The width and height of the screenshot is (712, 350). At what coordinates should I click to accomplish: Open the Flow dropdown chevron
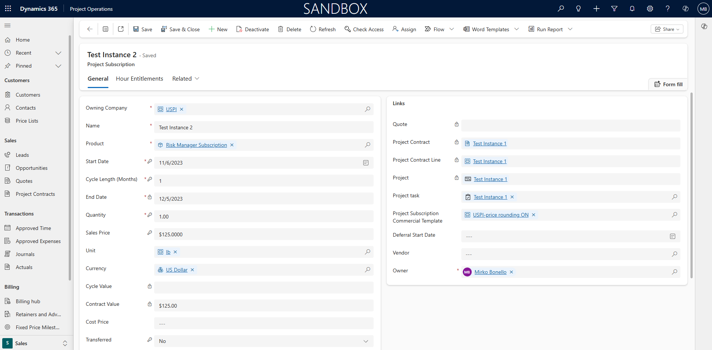(452, 29)
